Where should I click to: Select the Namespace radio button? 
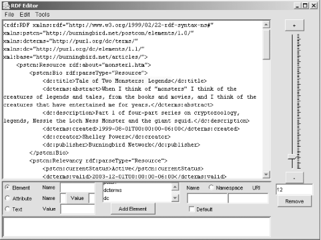(211, 187)
